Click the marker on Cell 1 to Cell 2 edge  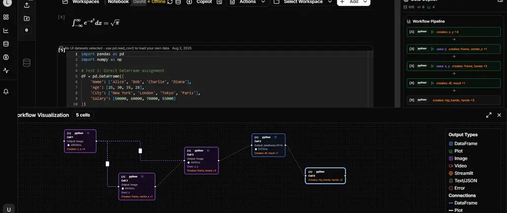107,164
